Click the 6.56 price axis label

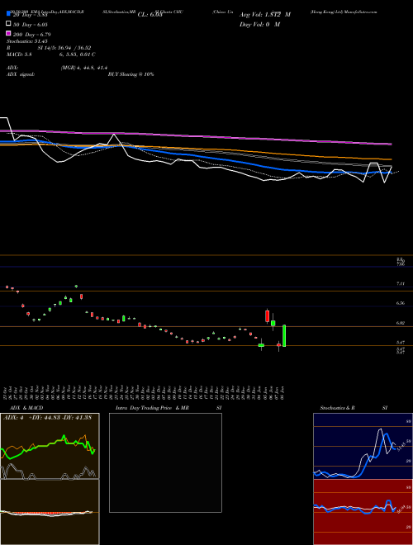point(401,303)
